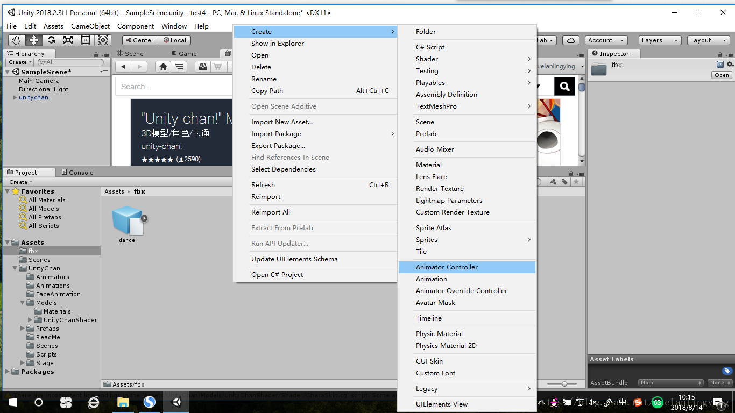Expand the unitychan hierarchy object
Screen dimensions: 735x413
(15, 97)
